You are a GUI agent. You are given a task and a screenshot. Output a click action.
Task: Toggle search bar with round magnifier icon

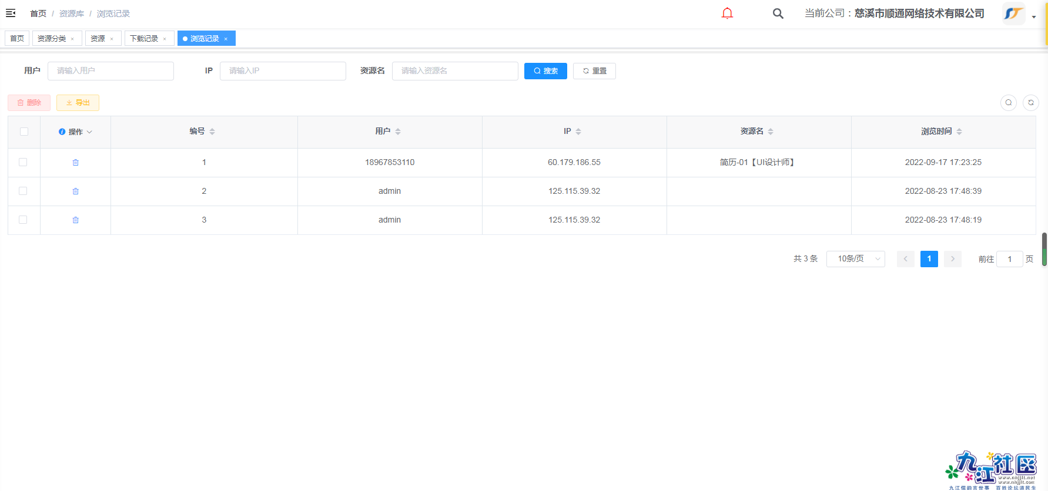click(x=1009, y=103)
